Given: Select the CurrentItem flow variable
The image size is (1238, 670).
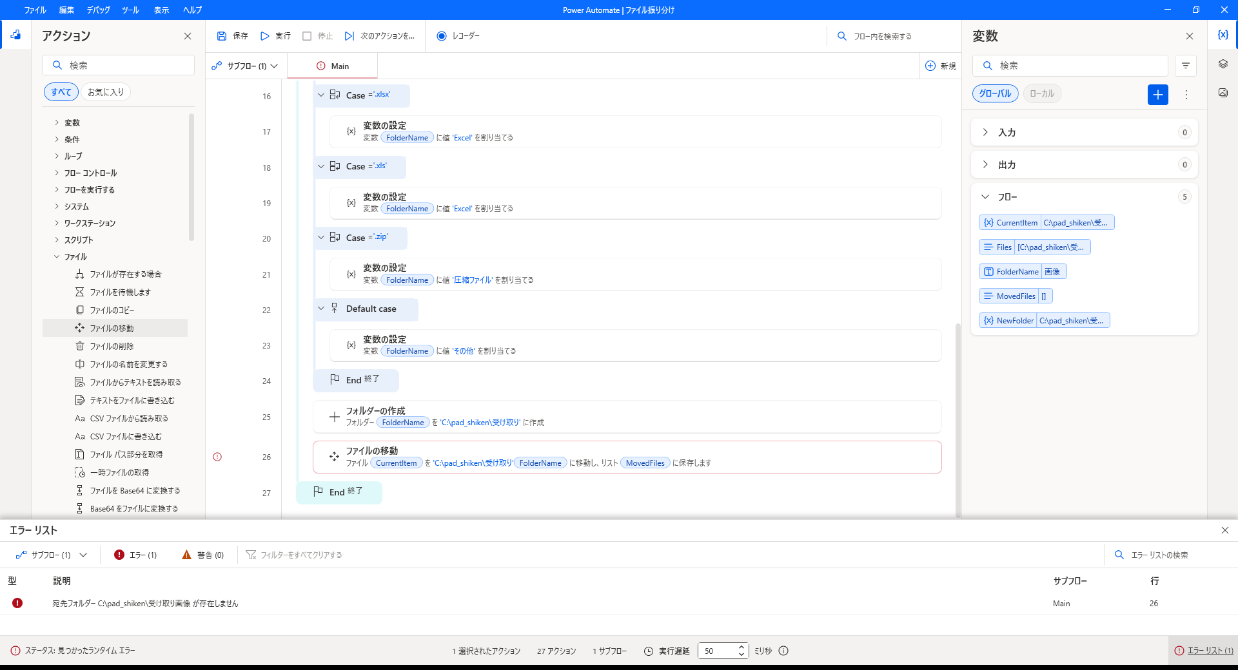Looking at the screenshot, I should (x=1046, y=223).
